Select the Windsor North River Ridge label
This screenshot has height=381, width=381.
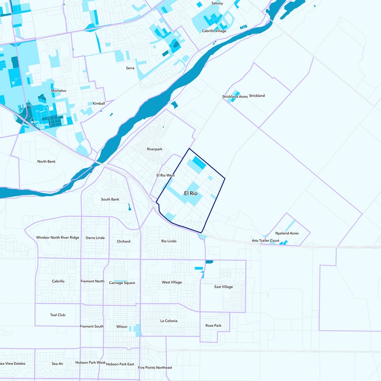(58, 238)
